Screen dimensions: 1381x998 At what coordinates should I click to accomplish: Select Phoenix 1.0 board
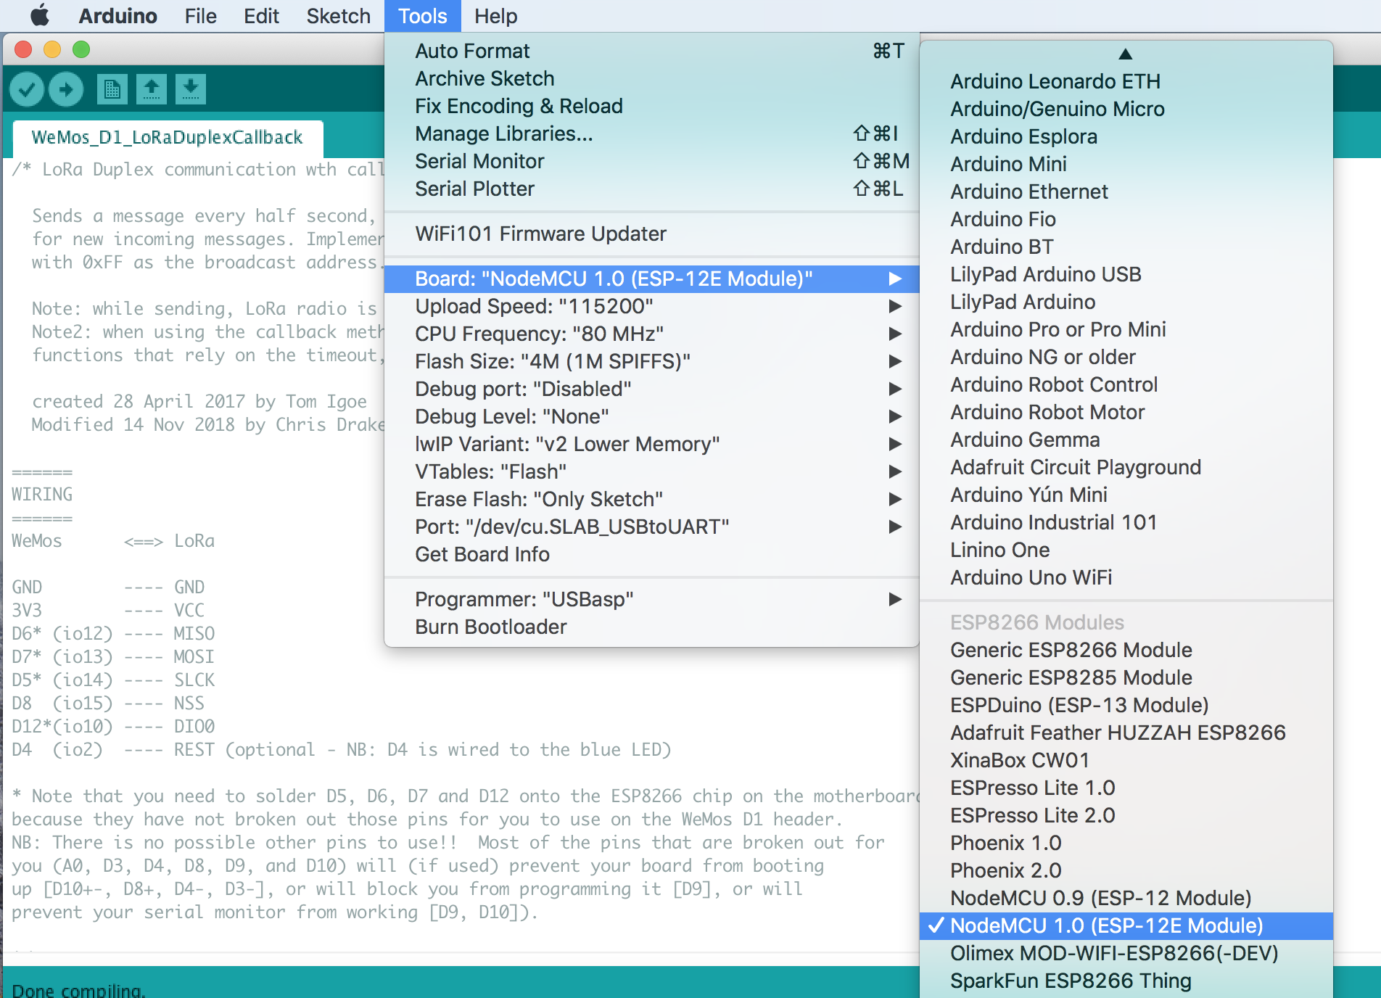(x=1126, y=843)
